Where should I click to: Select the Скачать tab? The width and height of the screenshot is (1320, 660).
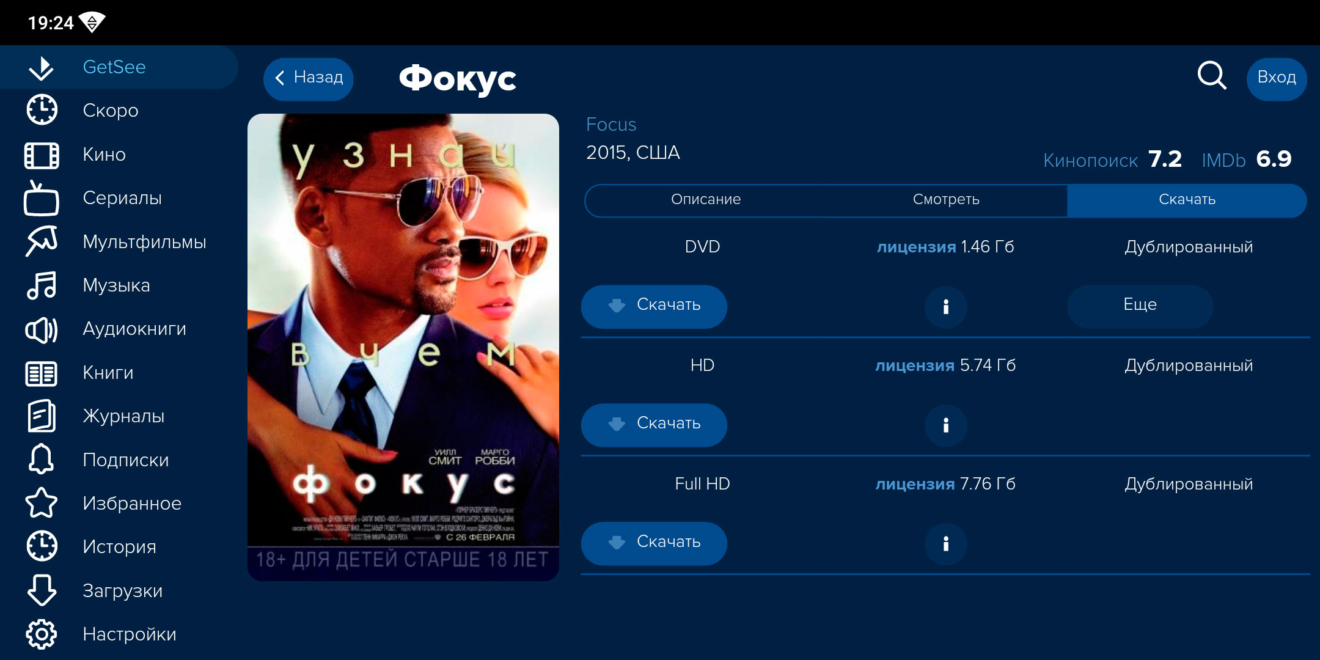[1187, 200]
